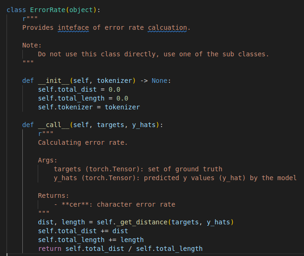
Task: Click the Args: docstring heading
Action: [47, 160]
